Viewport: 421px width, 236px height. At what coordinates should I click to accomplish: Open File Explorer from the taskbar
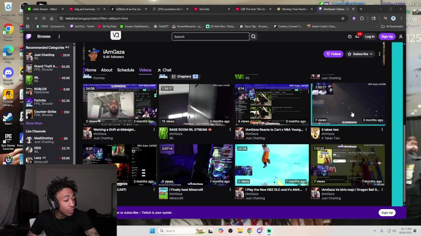point(240,231)
